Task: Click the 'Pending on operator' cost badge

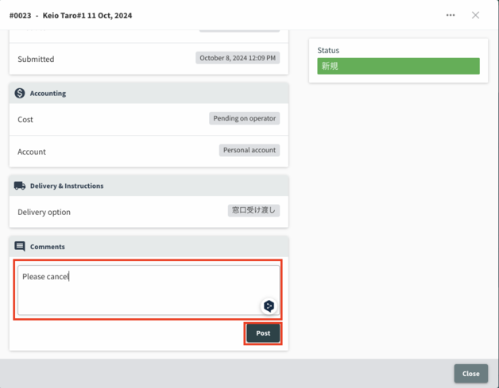Action: (x=245, y=118)
